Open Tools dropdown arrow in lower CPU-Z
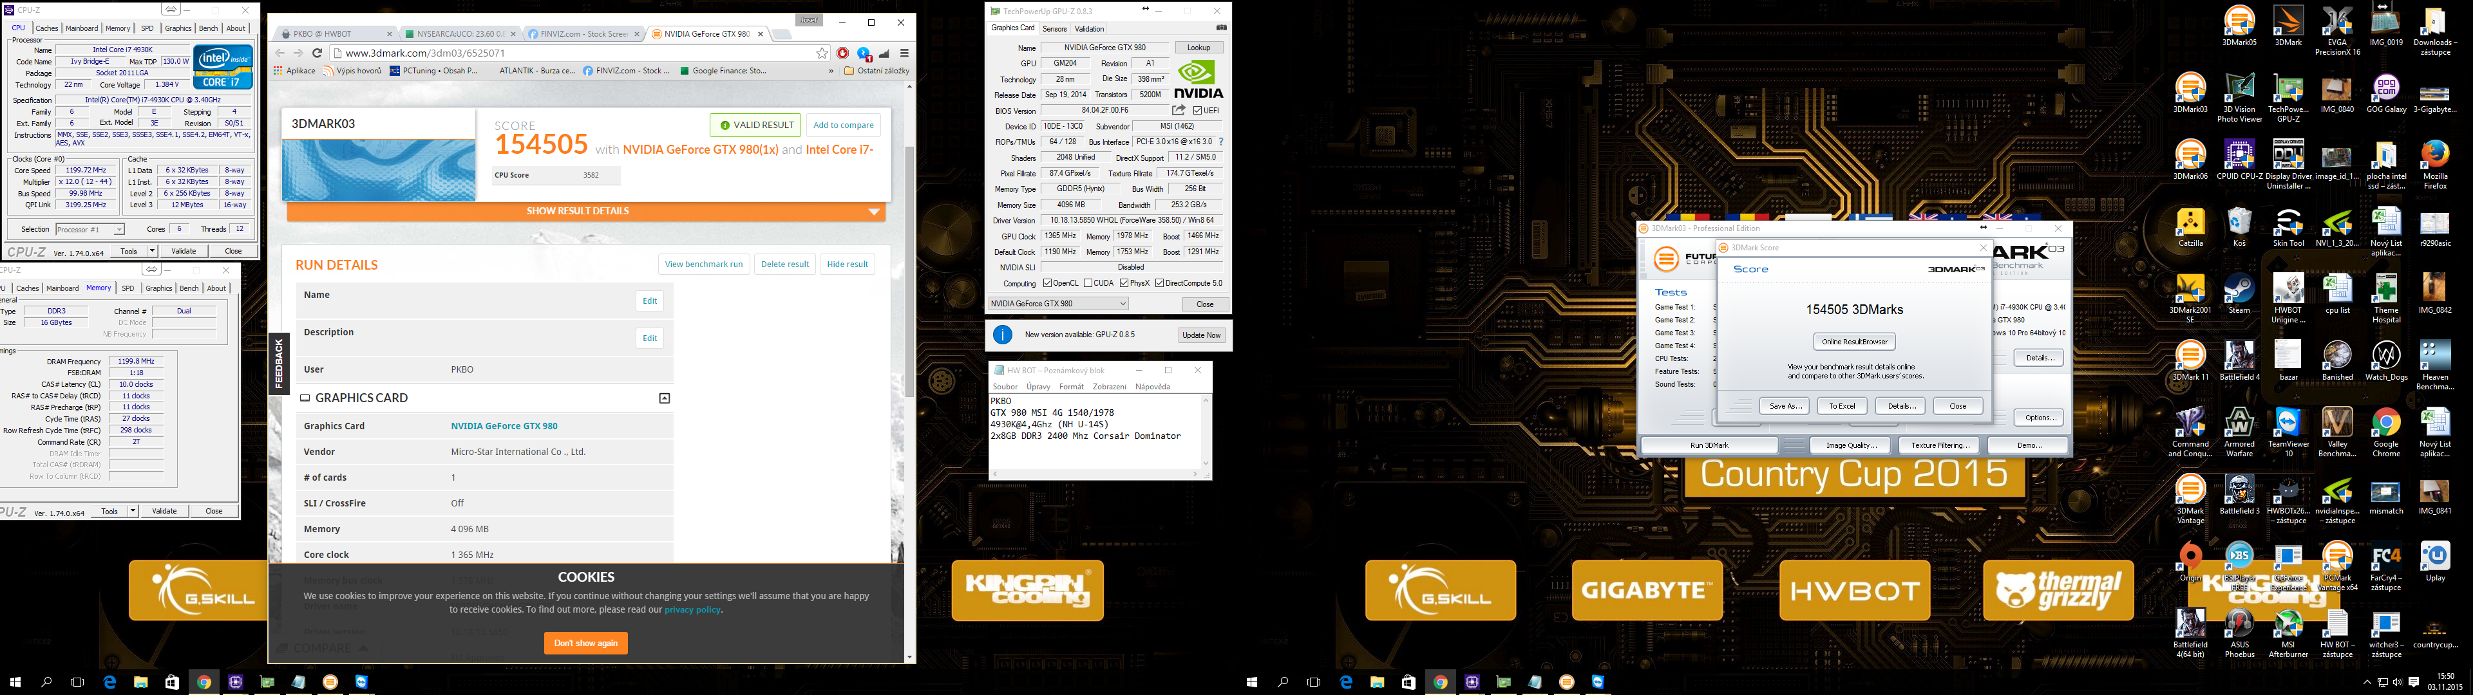Viewport: 2473px width, 695px height. (133, 512)
